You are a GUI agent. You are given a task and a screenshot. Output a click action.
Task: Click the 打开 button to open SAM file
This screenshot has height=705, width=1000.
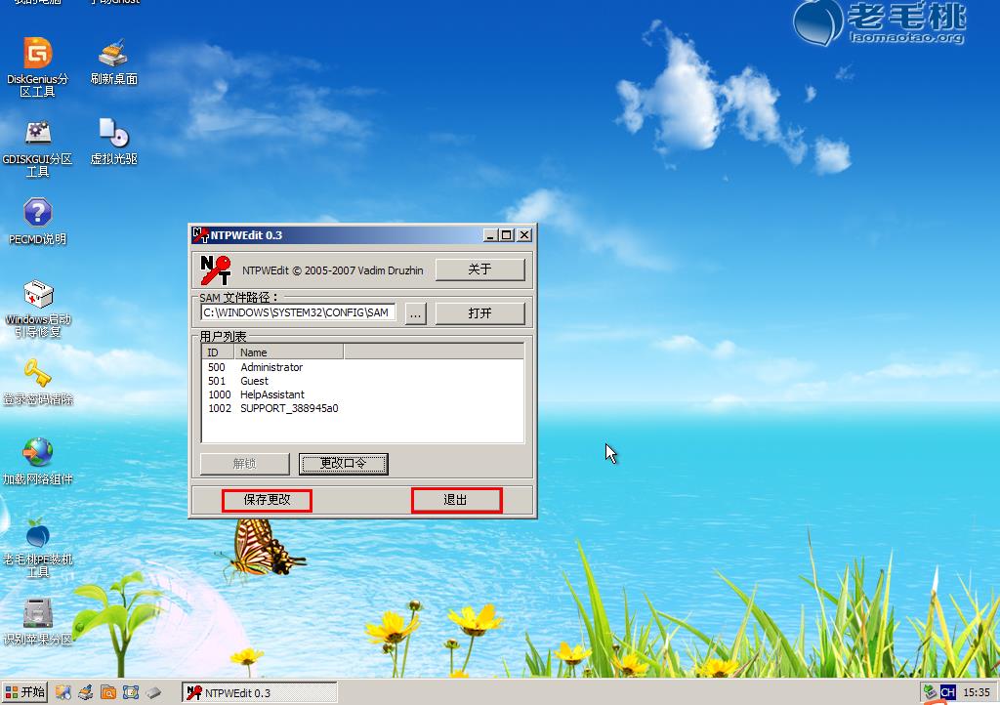[x=479, y=313]
